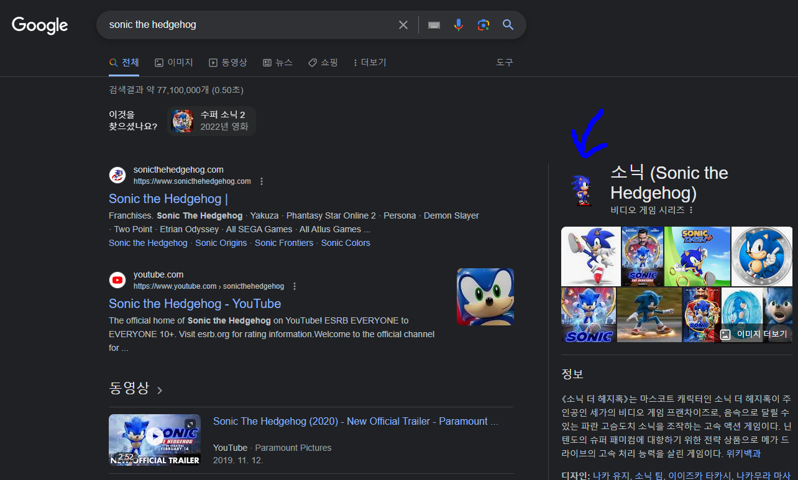The width and height of the screenshot is (798, 480).
Task: Click the 이미지 더보기 button
Action: 755,334
